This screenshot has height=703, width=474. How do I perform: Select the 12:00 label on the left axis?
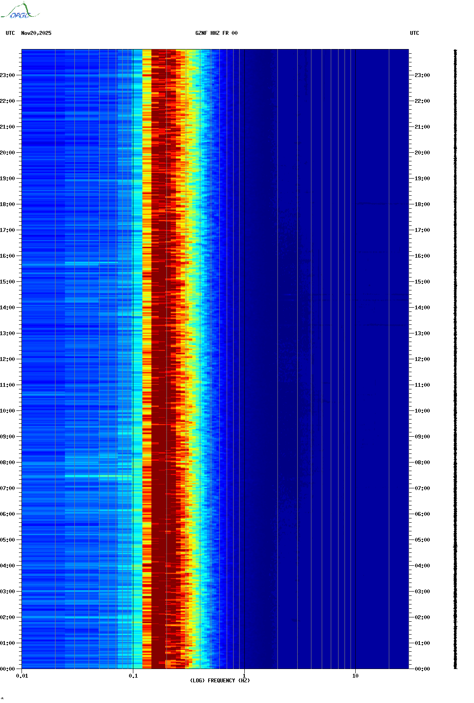(8, 359)
